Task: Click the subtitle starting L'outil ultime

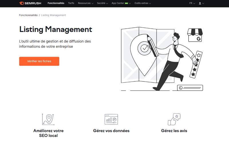Action: pos(55,44)
